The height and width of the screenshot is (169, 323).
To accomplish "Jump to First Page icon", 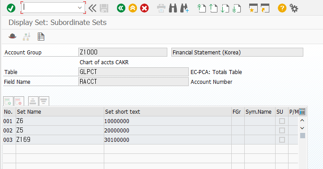I will coord(201,8).
